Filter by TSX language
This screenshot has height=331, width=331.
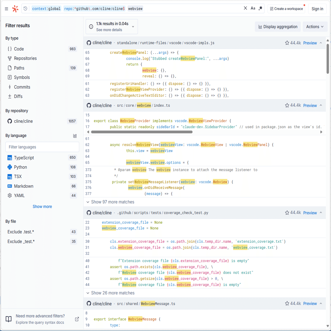tap(42, 177)
